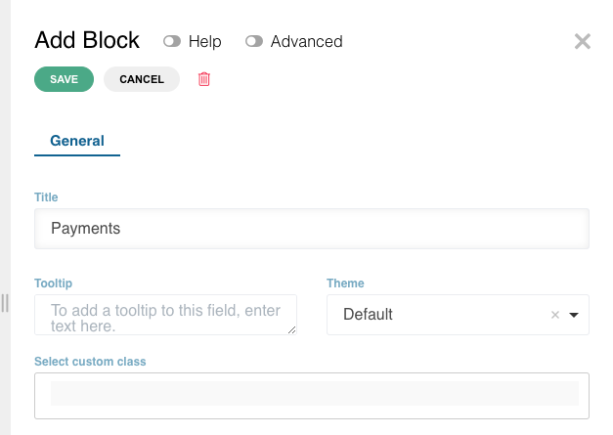The image size is (613, 435).
Task: Click the Theme field label
Action: pos(345,283)
